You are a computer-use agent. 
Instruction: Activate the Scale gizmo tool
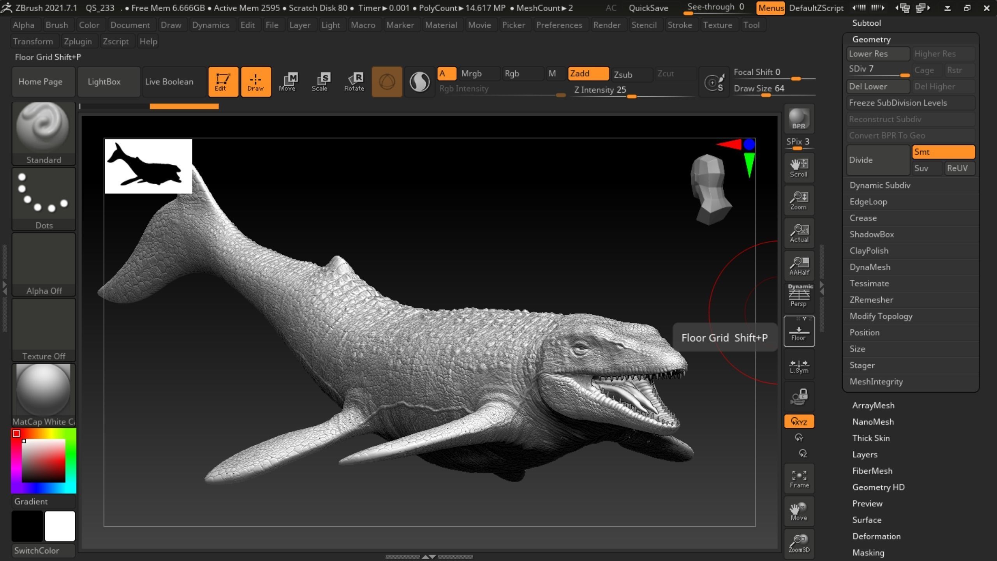(320, 82)
